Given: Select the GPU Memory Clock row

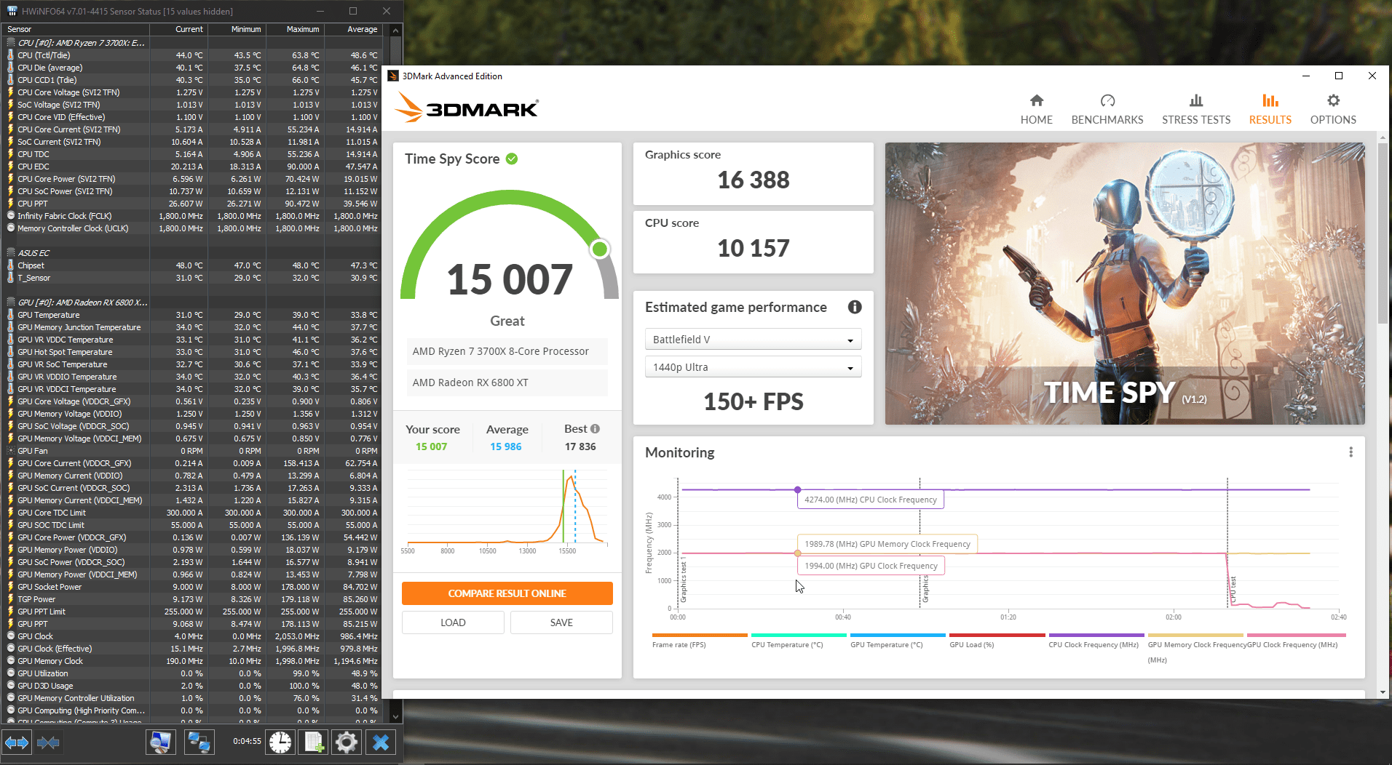Looking at the screenshot, I should coord(193,661).
